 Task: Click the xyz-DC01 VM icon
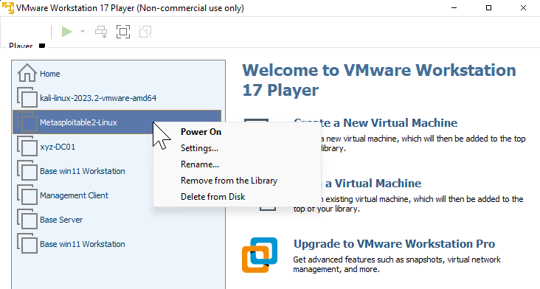point(27,147)
